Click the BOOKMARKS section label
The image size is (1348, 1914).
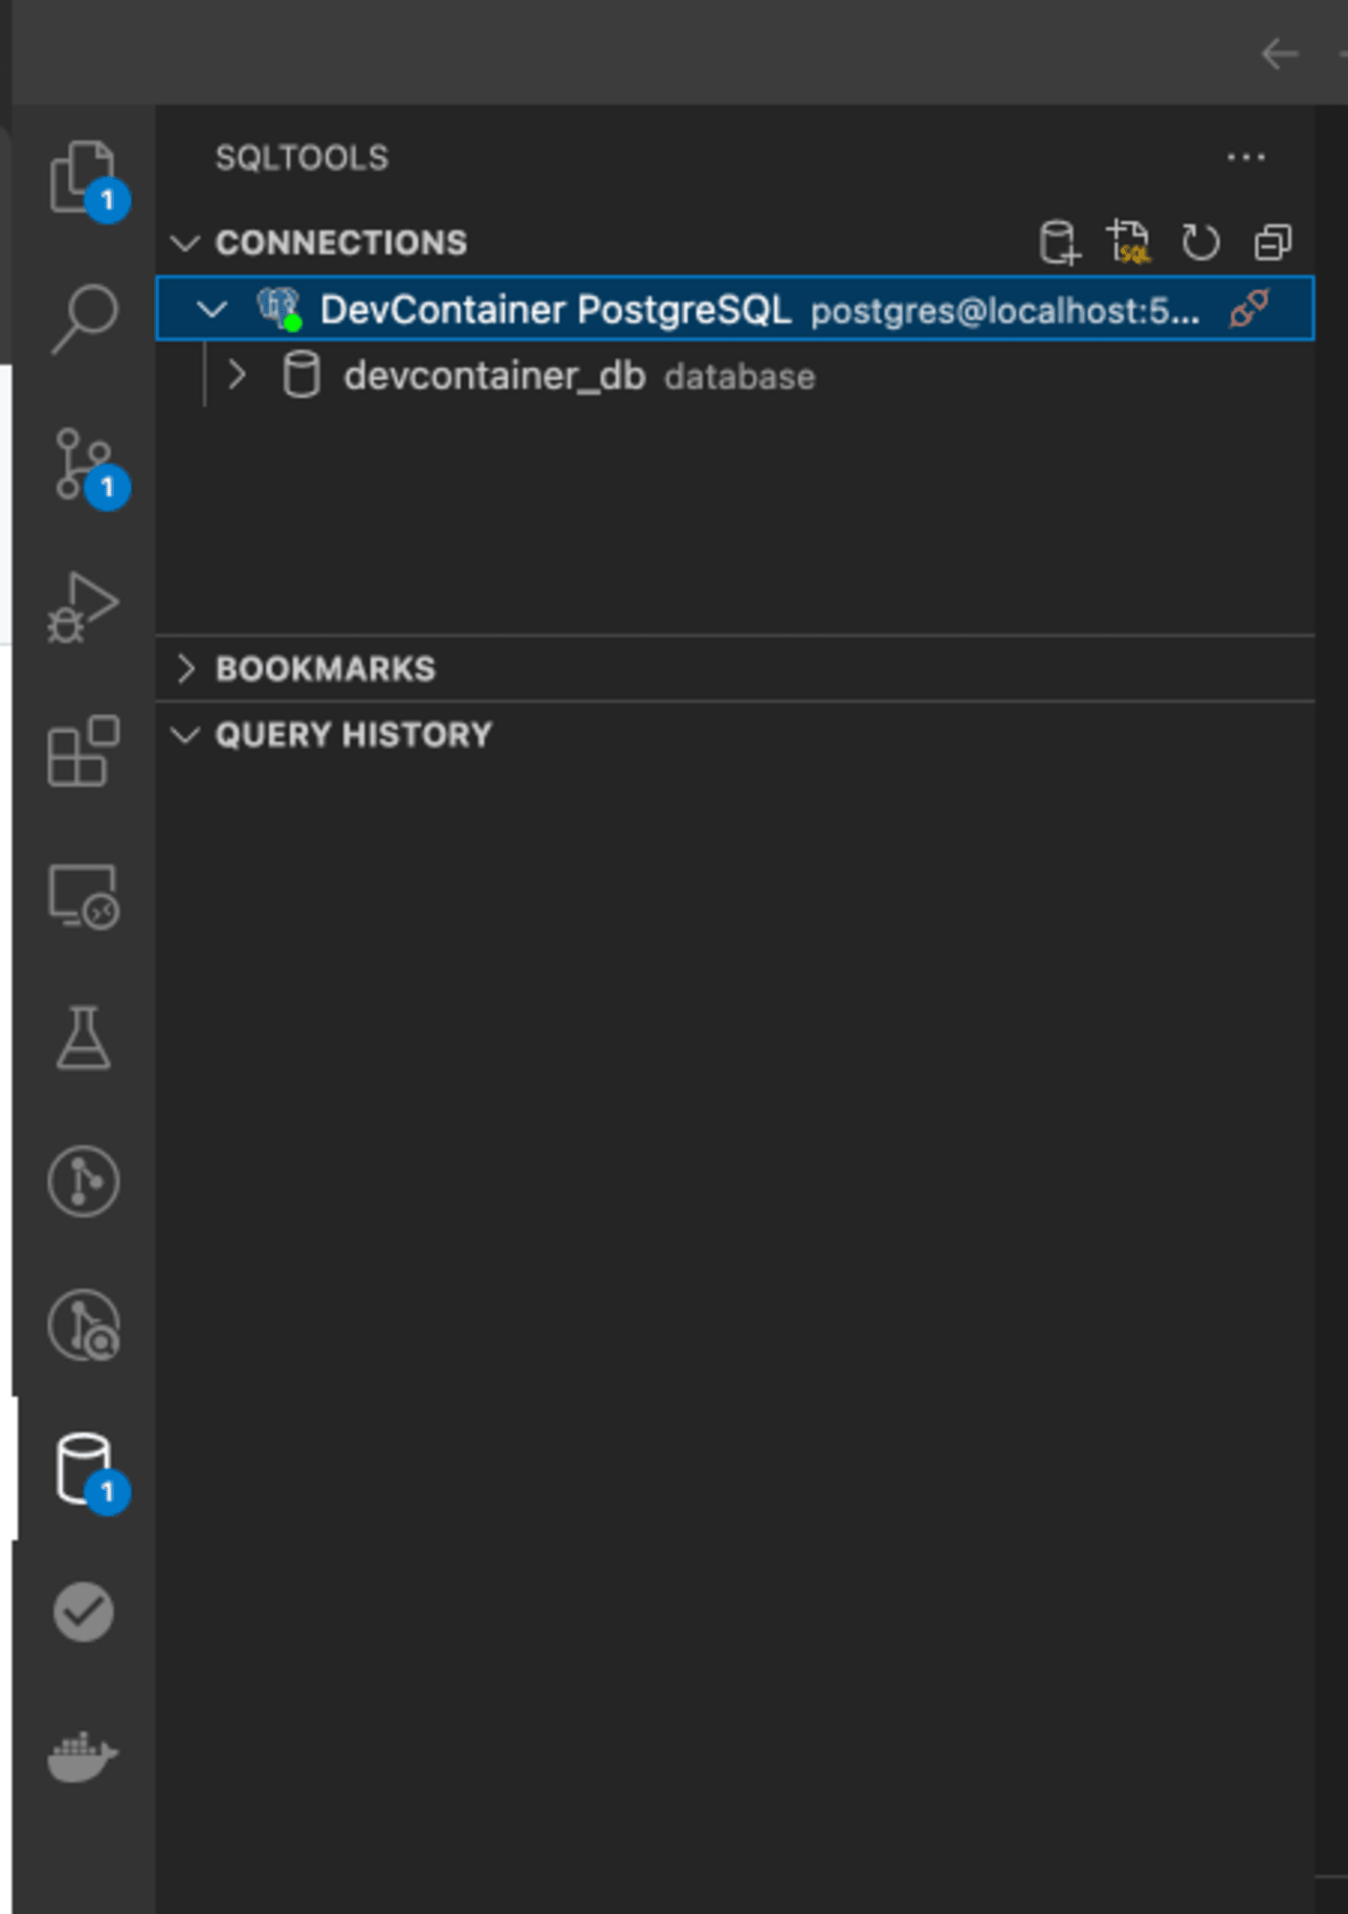point(325,669)
